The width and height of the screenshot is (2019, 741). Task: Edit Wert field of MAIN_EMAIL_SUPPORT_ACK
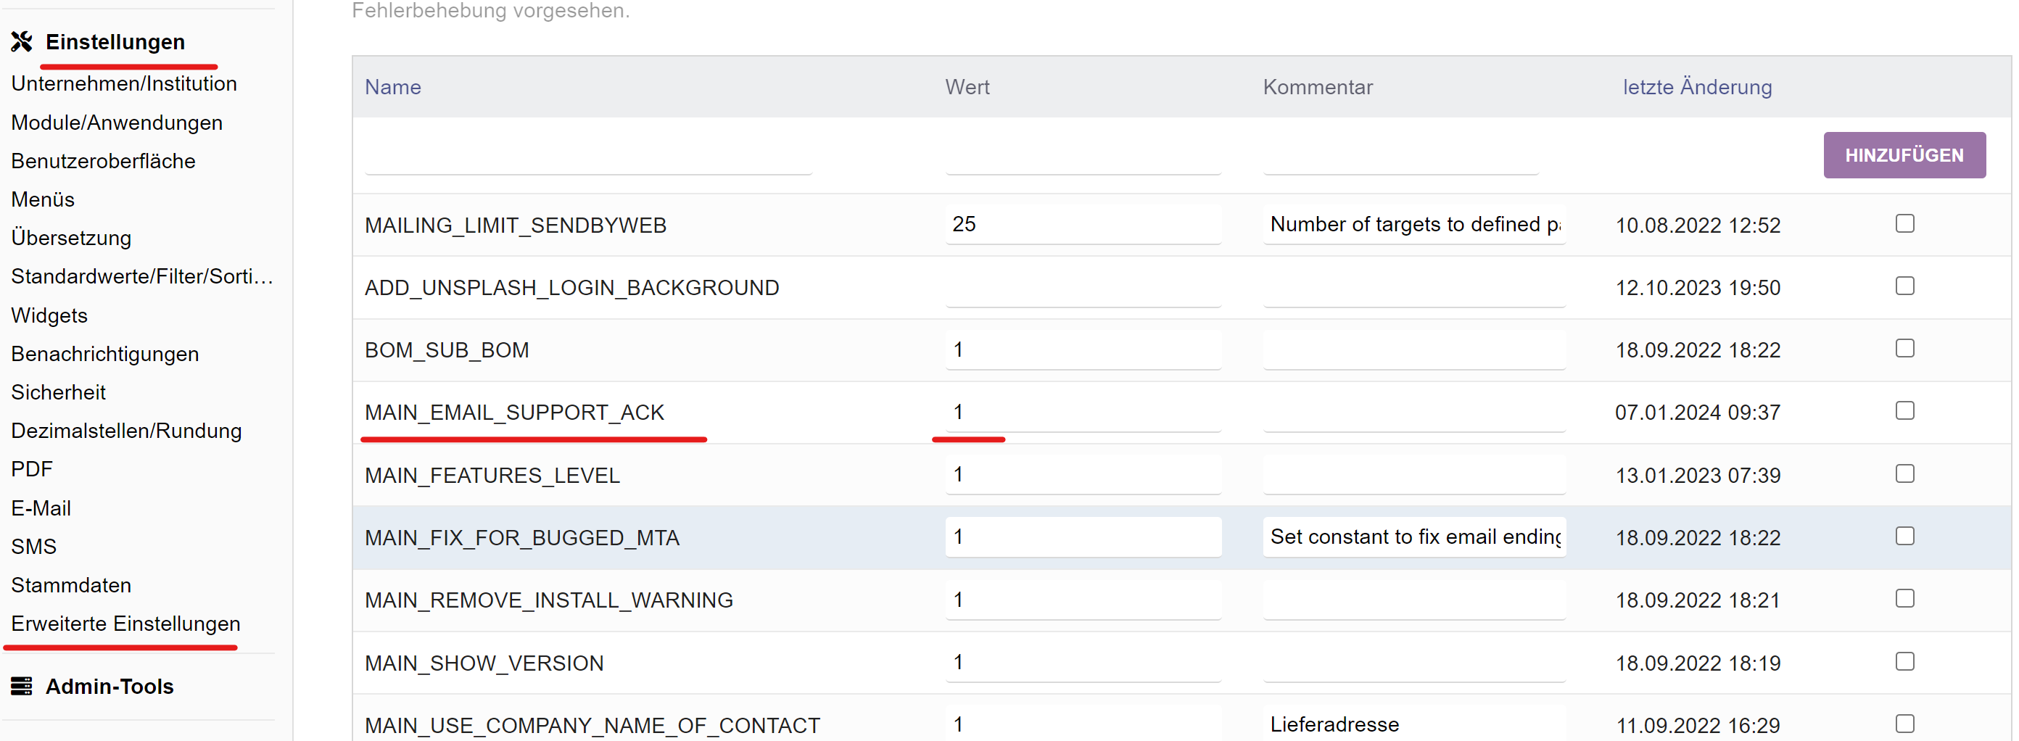click(x=1083, y=412)
